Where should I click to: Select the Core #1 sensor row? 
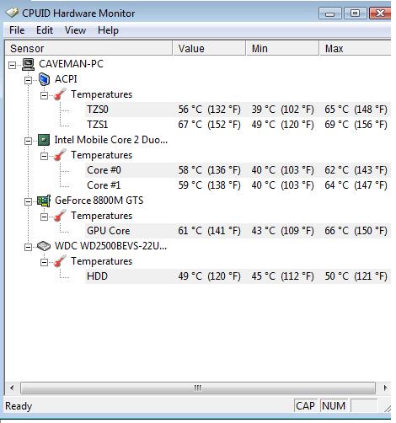click(238, 185)
